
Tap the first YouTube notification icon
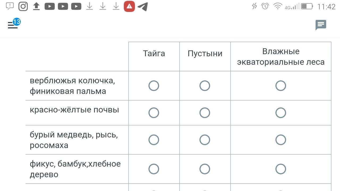[50, 6]
